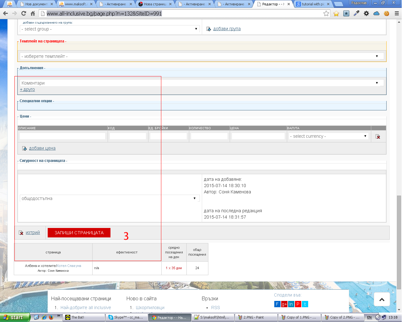Share on Facebook icon in footer

coord(277,304)
